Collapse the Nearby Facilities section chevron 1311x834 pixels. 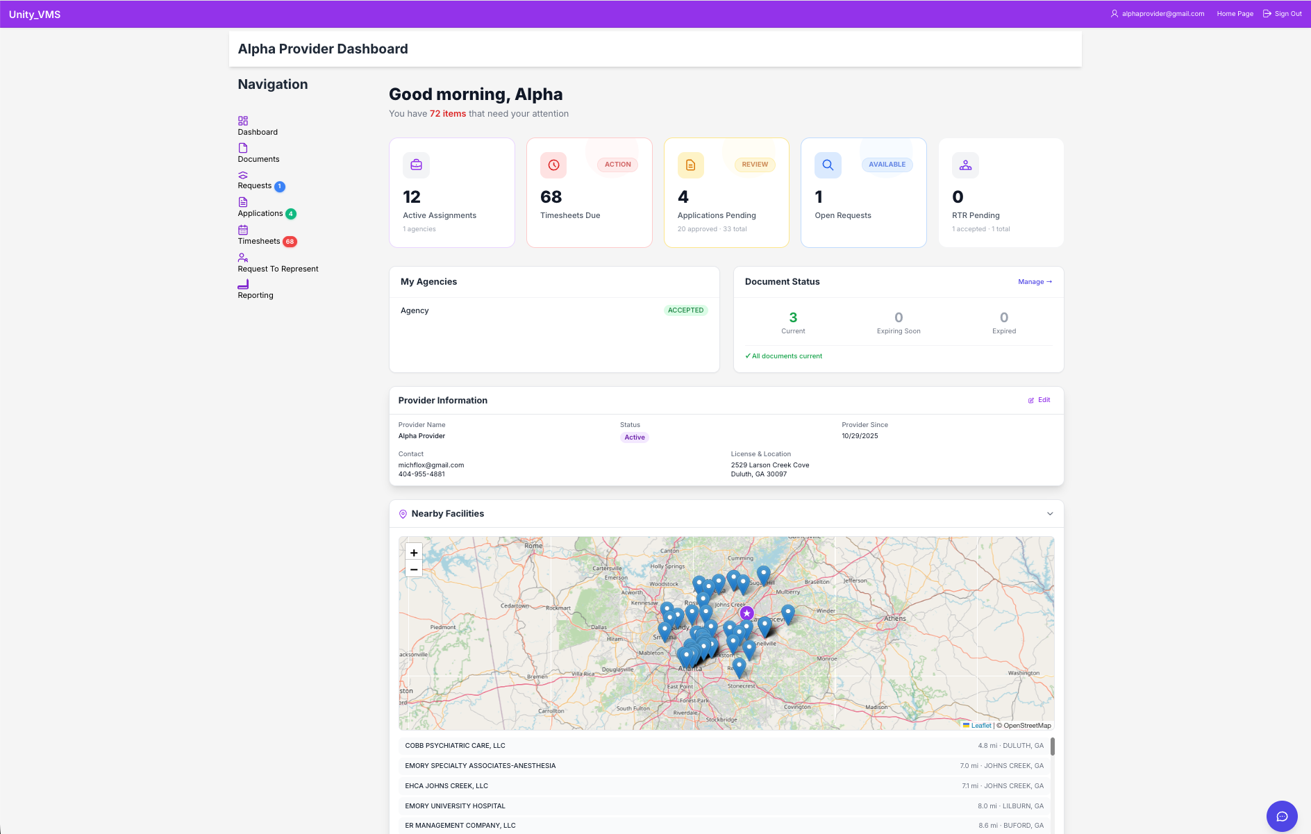coord(1050,514)
